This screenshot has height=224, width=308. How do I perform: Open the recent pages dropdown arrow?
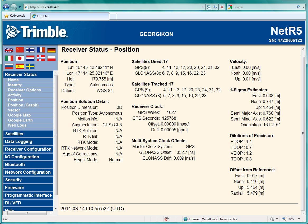[x=20, y=7]
